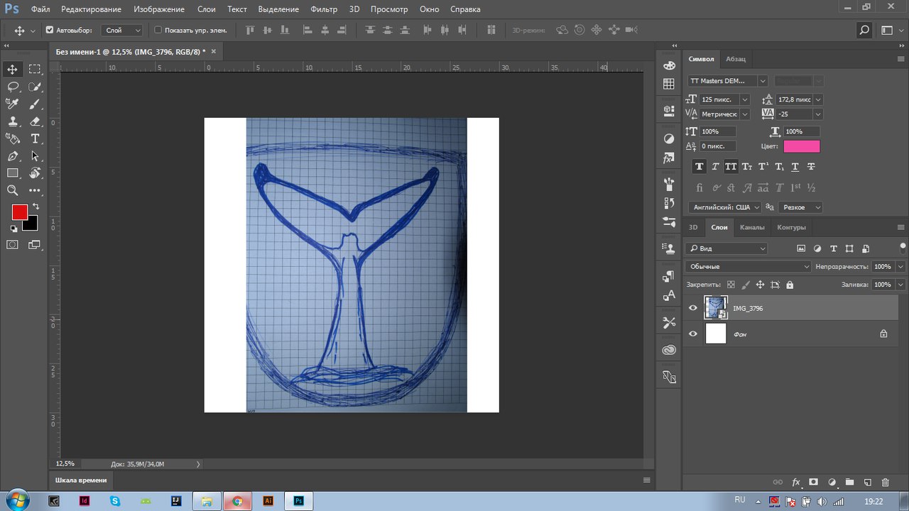Screen dimensions: 909x511
Task: Select the Brush tool
Action: pyautogui.click(x=35, y=104)
